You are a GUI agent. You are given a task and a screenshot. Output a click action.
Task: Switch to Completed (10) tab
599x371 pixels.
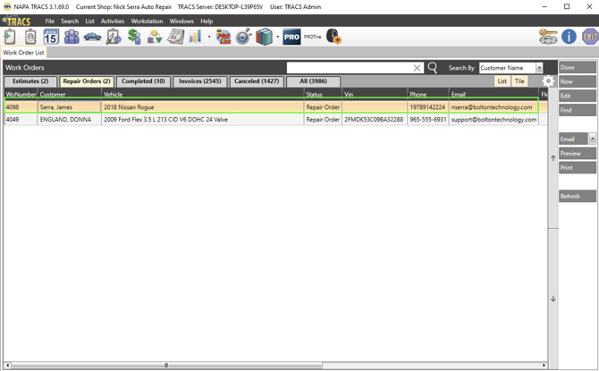click(143, 81)
